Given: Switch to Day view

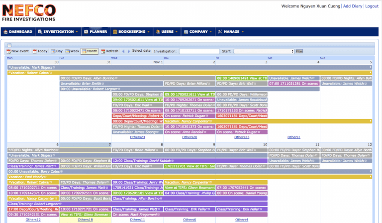Looking at the screenshot, I should [x=57, y=51].
